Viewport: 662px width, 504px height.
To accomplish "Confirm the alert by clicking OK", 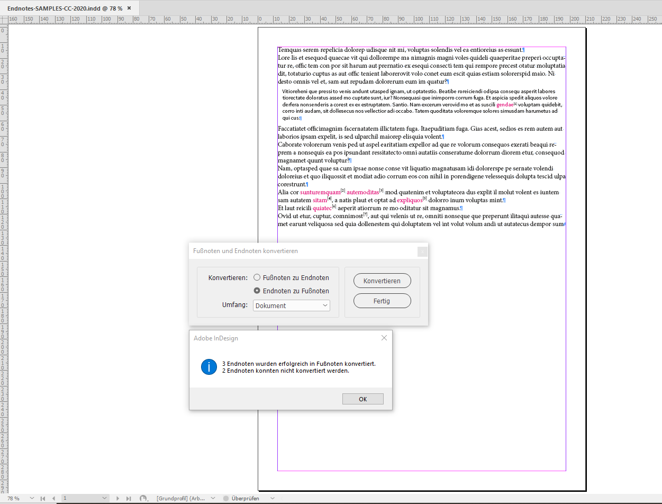I will pos(363,399).
